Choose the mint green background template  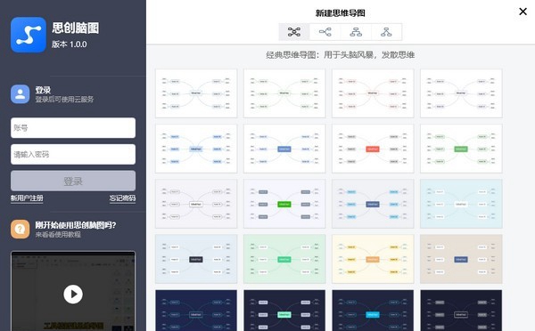click(284, 259)
